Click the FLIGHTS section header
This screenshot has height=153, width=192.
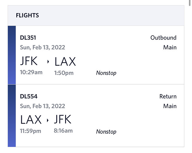(27, 16)
